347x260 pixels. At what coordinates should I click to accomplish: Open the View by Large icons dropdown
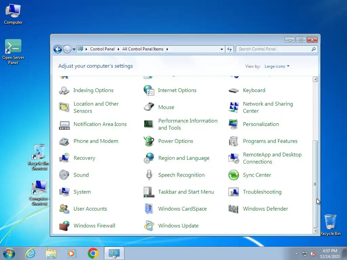coord(277,66)
